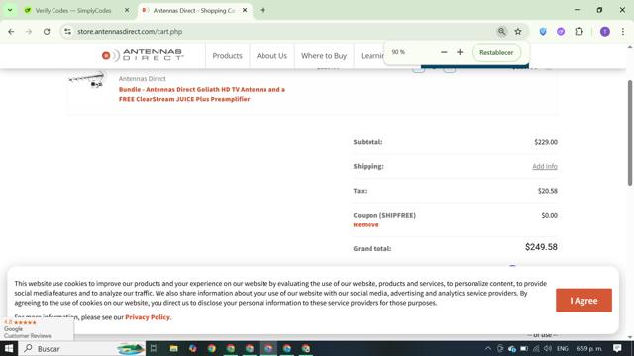
Task: Open File Explorer from the taskbar
Action: (174, 348)
